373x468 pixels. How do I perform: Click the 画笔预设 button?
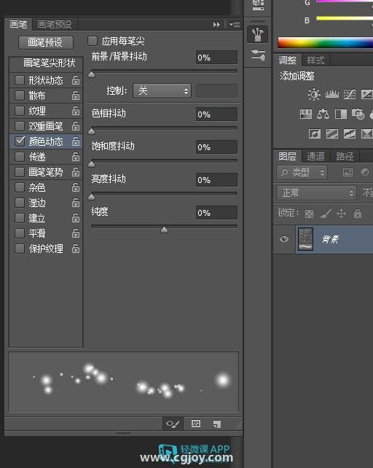pos(46,42)
